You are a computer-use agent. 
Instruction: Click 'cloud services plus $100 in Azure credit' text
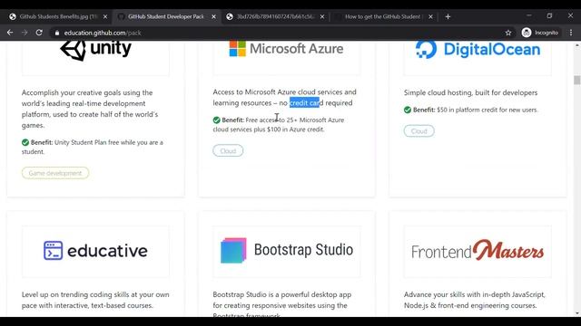coord(269,129)
